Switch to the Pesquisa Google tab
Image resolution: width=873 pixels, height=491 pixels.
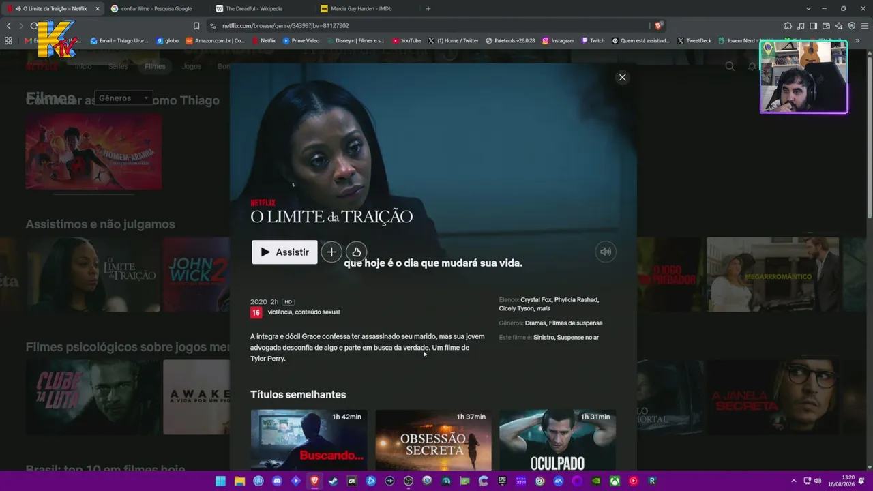158,9
